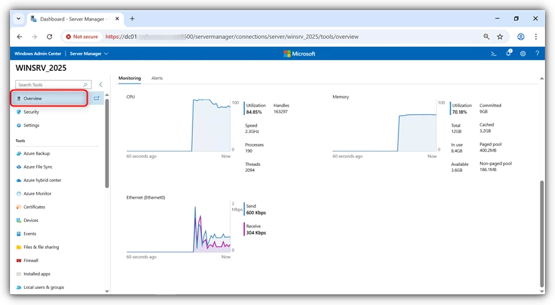Open Windows Admin Center settings gear
This screenshot has height=305, width=555.
pos(523,54)
